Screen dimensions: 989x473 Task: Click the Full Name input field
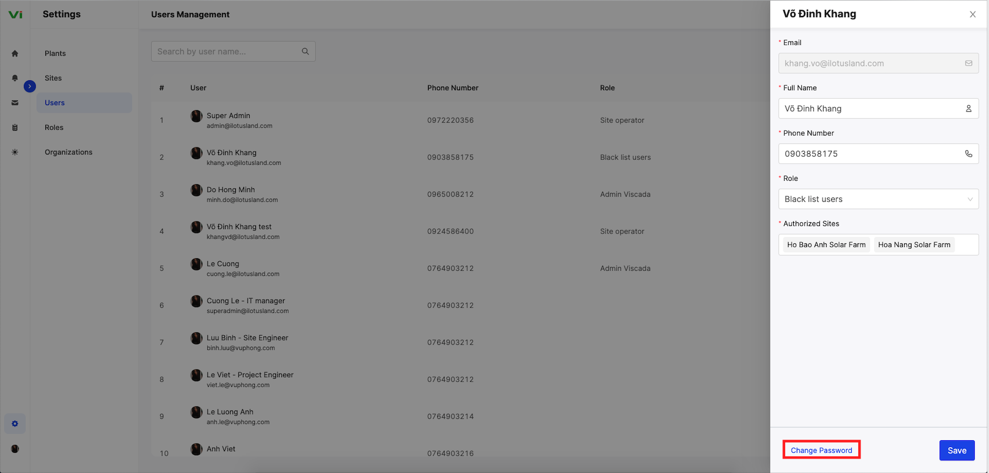878,108
